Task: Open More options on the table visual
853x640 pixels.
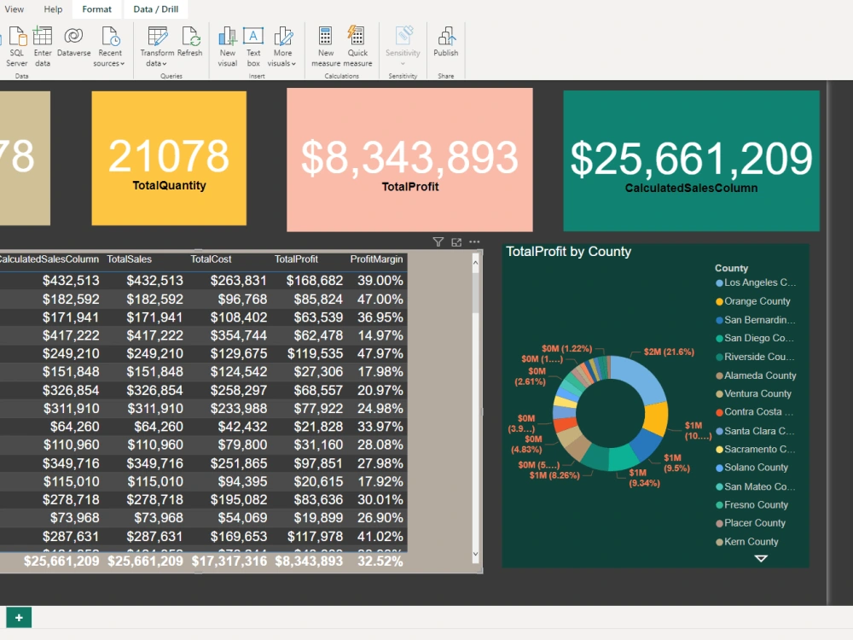Action: pos(474,242)
